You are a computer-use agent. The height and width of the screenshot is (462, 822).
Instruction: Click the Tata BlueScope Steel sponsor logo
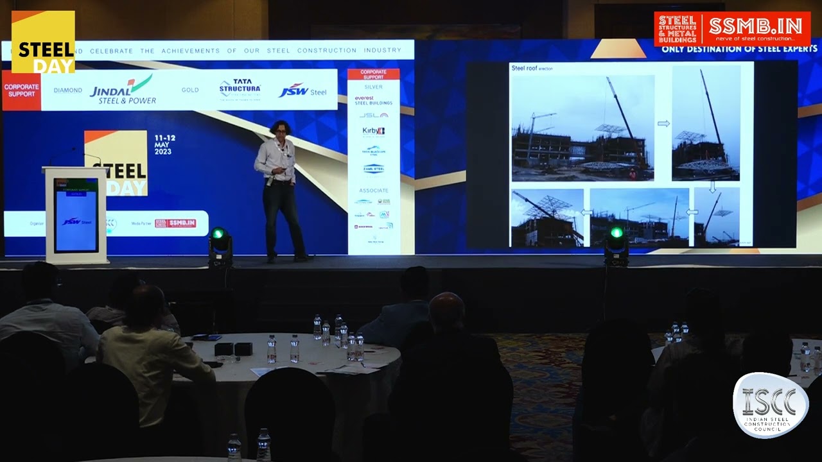pyautogui.click(x=374, y=151)
